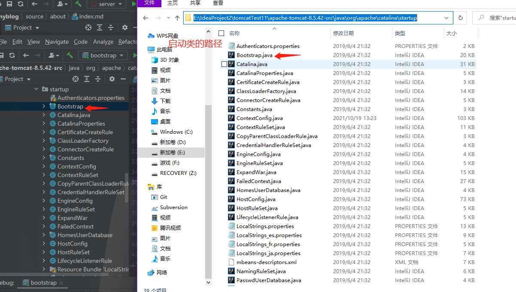Open 腾讯视频 folder in the sidebar
The image size is (516, 292).
pyautogui.click(x=170, y=228)
